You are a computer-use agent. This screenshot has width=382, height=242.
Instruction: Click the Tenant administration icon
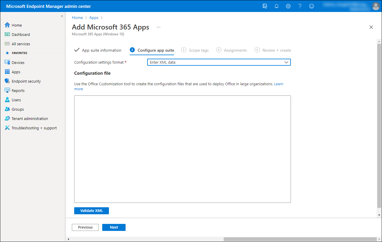click(7, 119)
